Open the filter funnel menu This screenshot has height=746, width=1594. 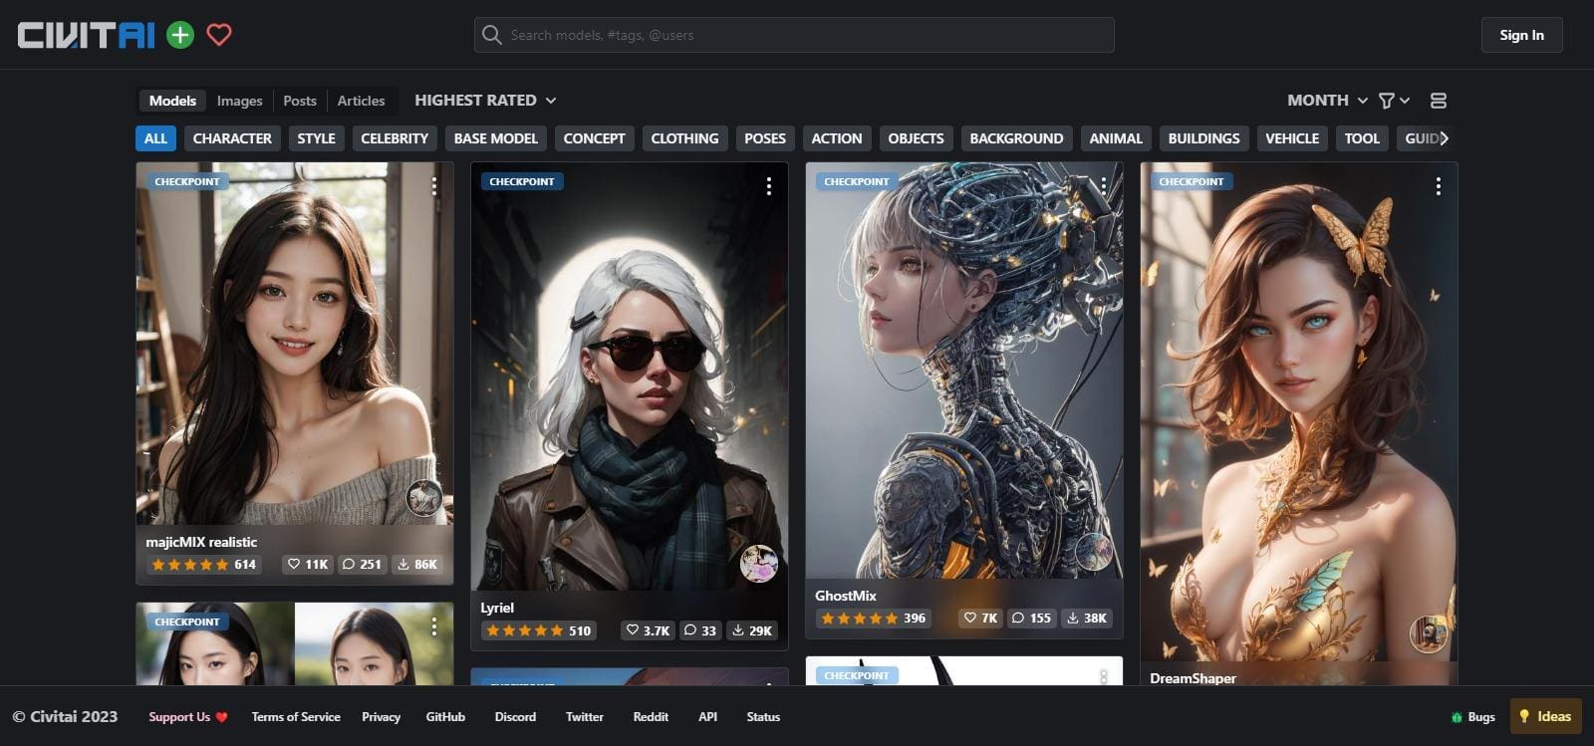coord(1394,101)
